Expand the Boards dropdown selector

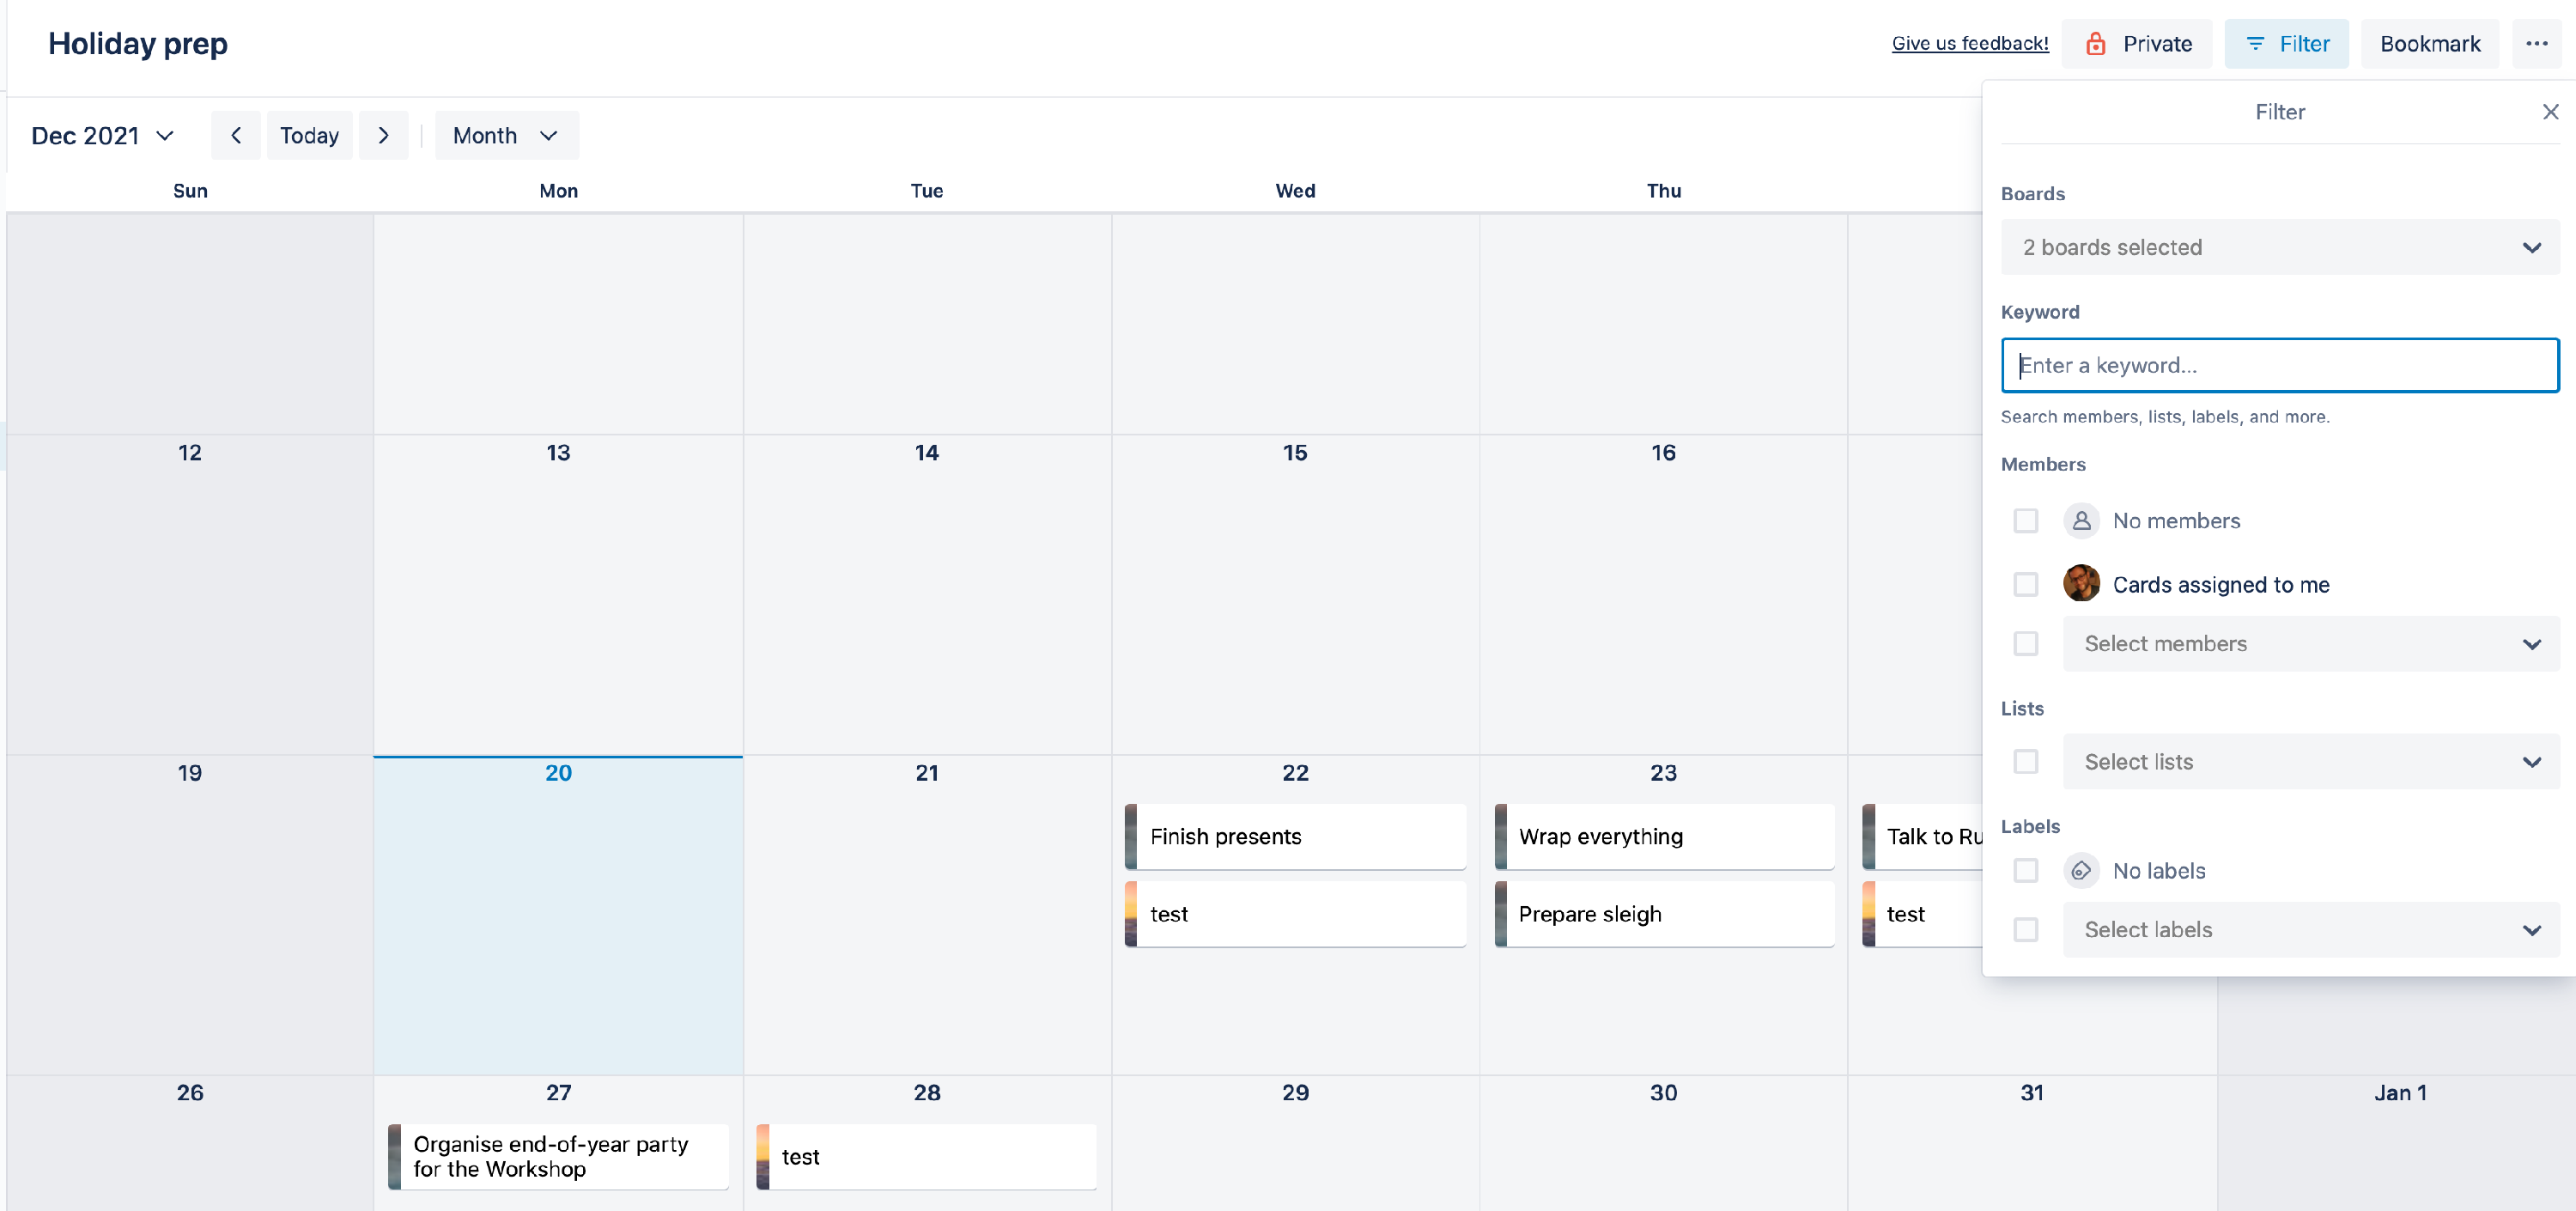[2281, 246]
